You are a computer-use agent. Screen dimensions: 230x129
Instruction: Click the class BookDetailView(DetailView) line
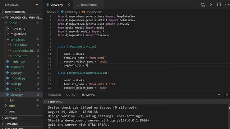pyautogui.click(x=83, y=73)
